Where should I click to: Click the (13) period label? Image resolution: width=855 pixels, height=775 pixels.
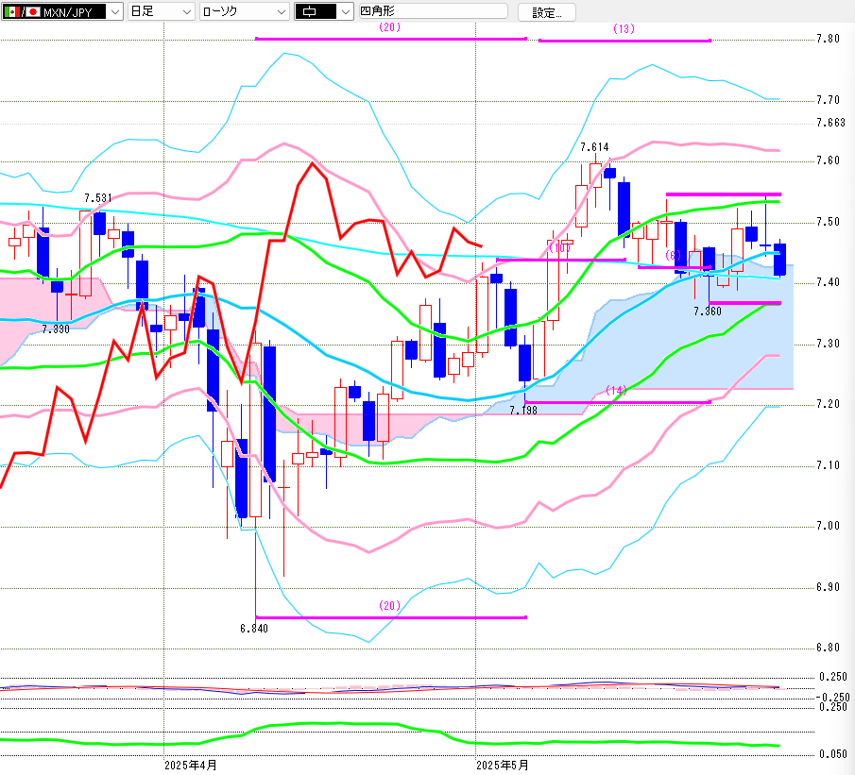point(624,29)
